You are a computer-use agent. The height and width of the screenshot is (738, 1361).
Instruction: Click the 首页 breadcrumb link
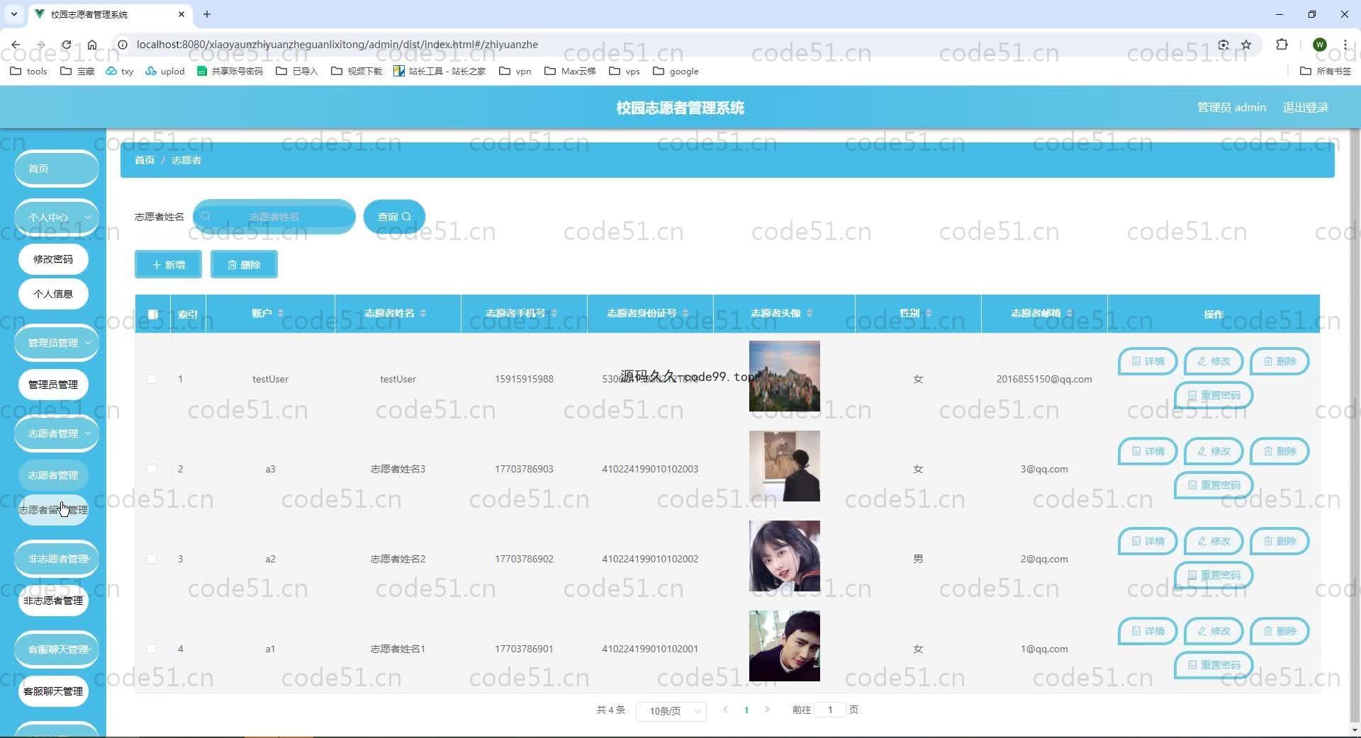145,160
